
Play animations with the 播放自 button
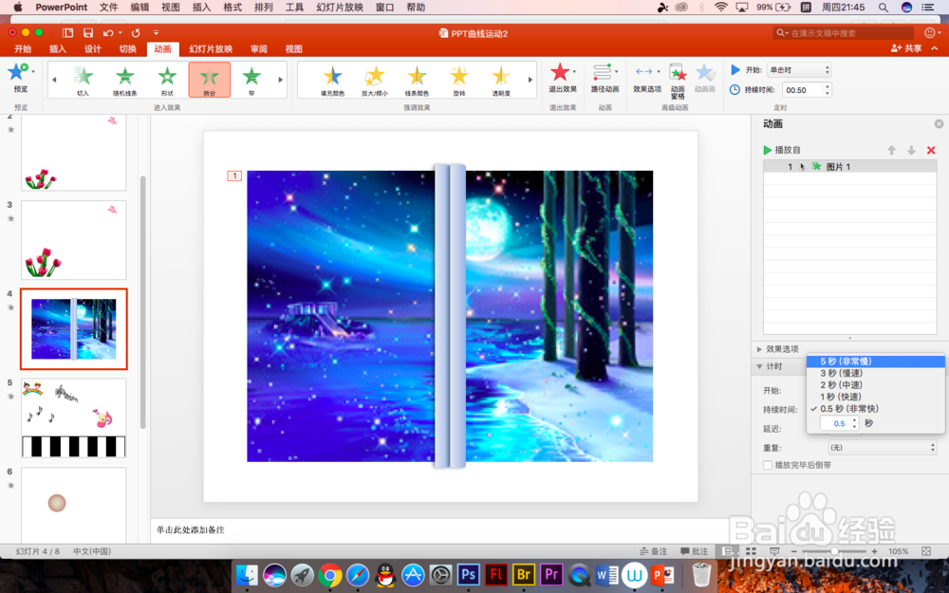(782, 150)
